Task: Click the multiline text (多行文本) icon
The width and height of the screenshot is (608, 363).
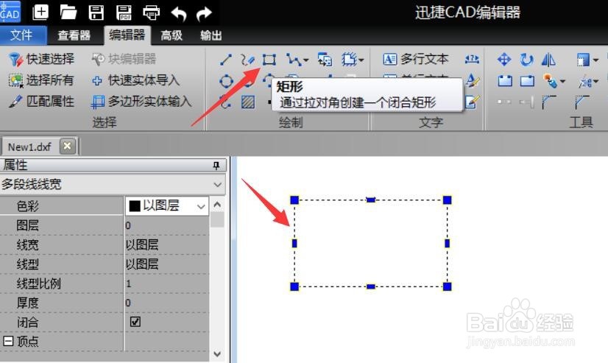Action: point(389,60)
